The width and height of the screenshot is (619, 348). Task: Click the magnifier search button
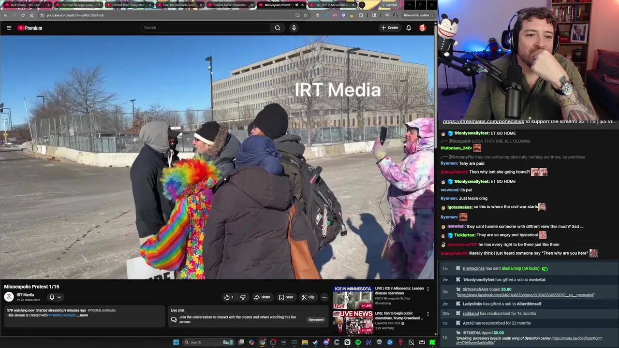click(278, 28)
